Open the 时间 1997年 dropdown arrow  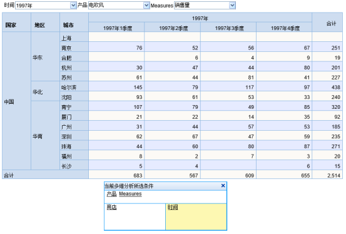pos(73,5)
